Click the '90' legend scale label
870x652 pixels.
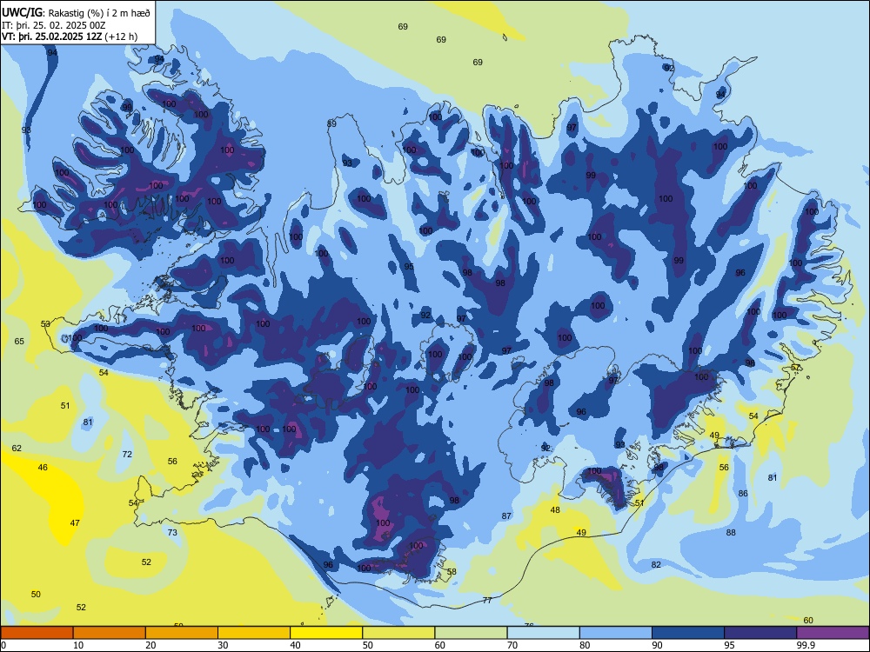click(x=657, y=645)
